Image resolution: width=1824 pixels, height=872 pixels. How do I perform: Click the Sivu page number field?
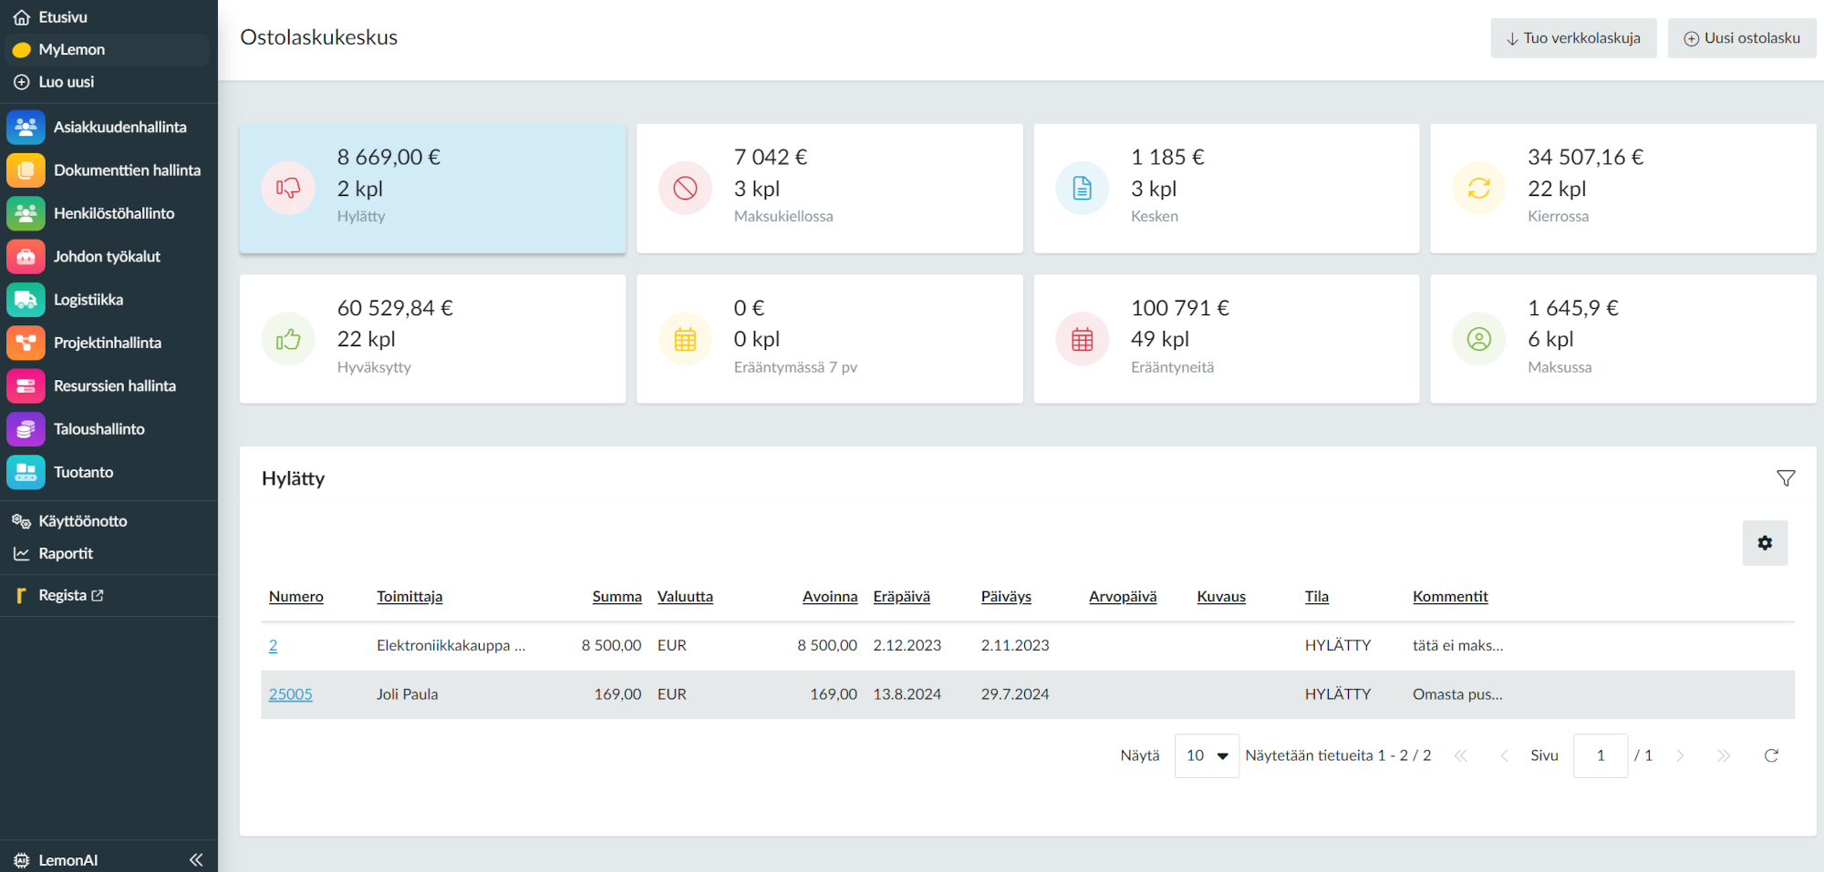tap(1600, 755)
